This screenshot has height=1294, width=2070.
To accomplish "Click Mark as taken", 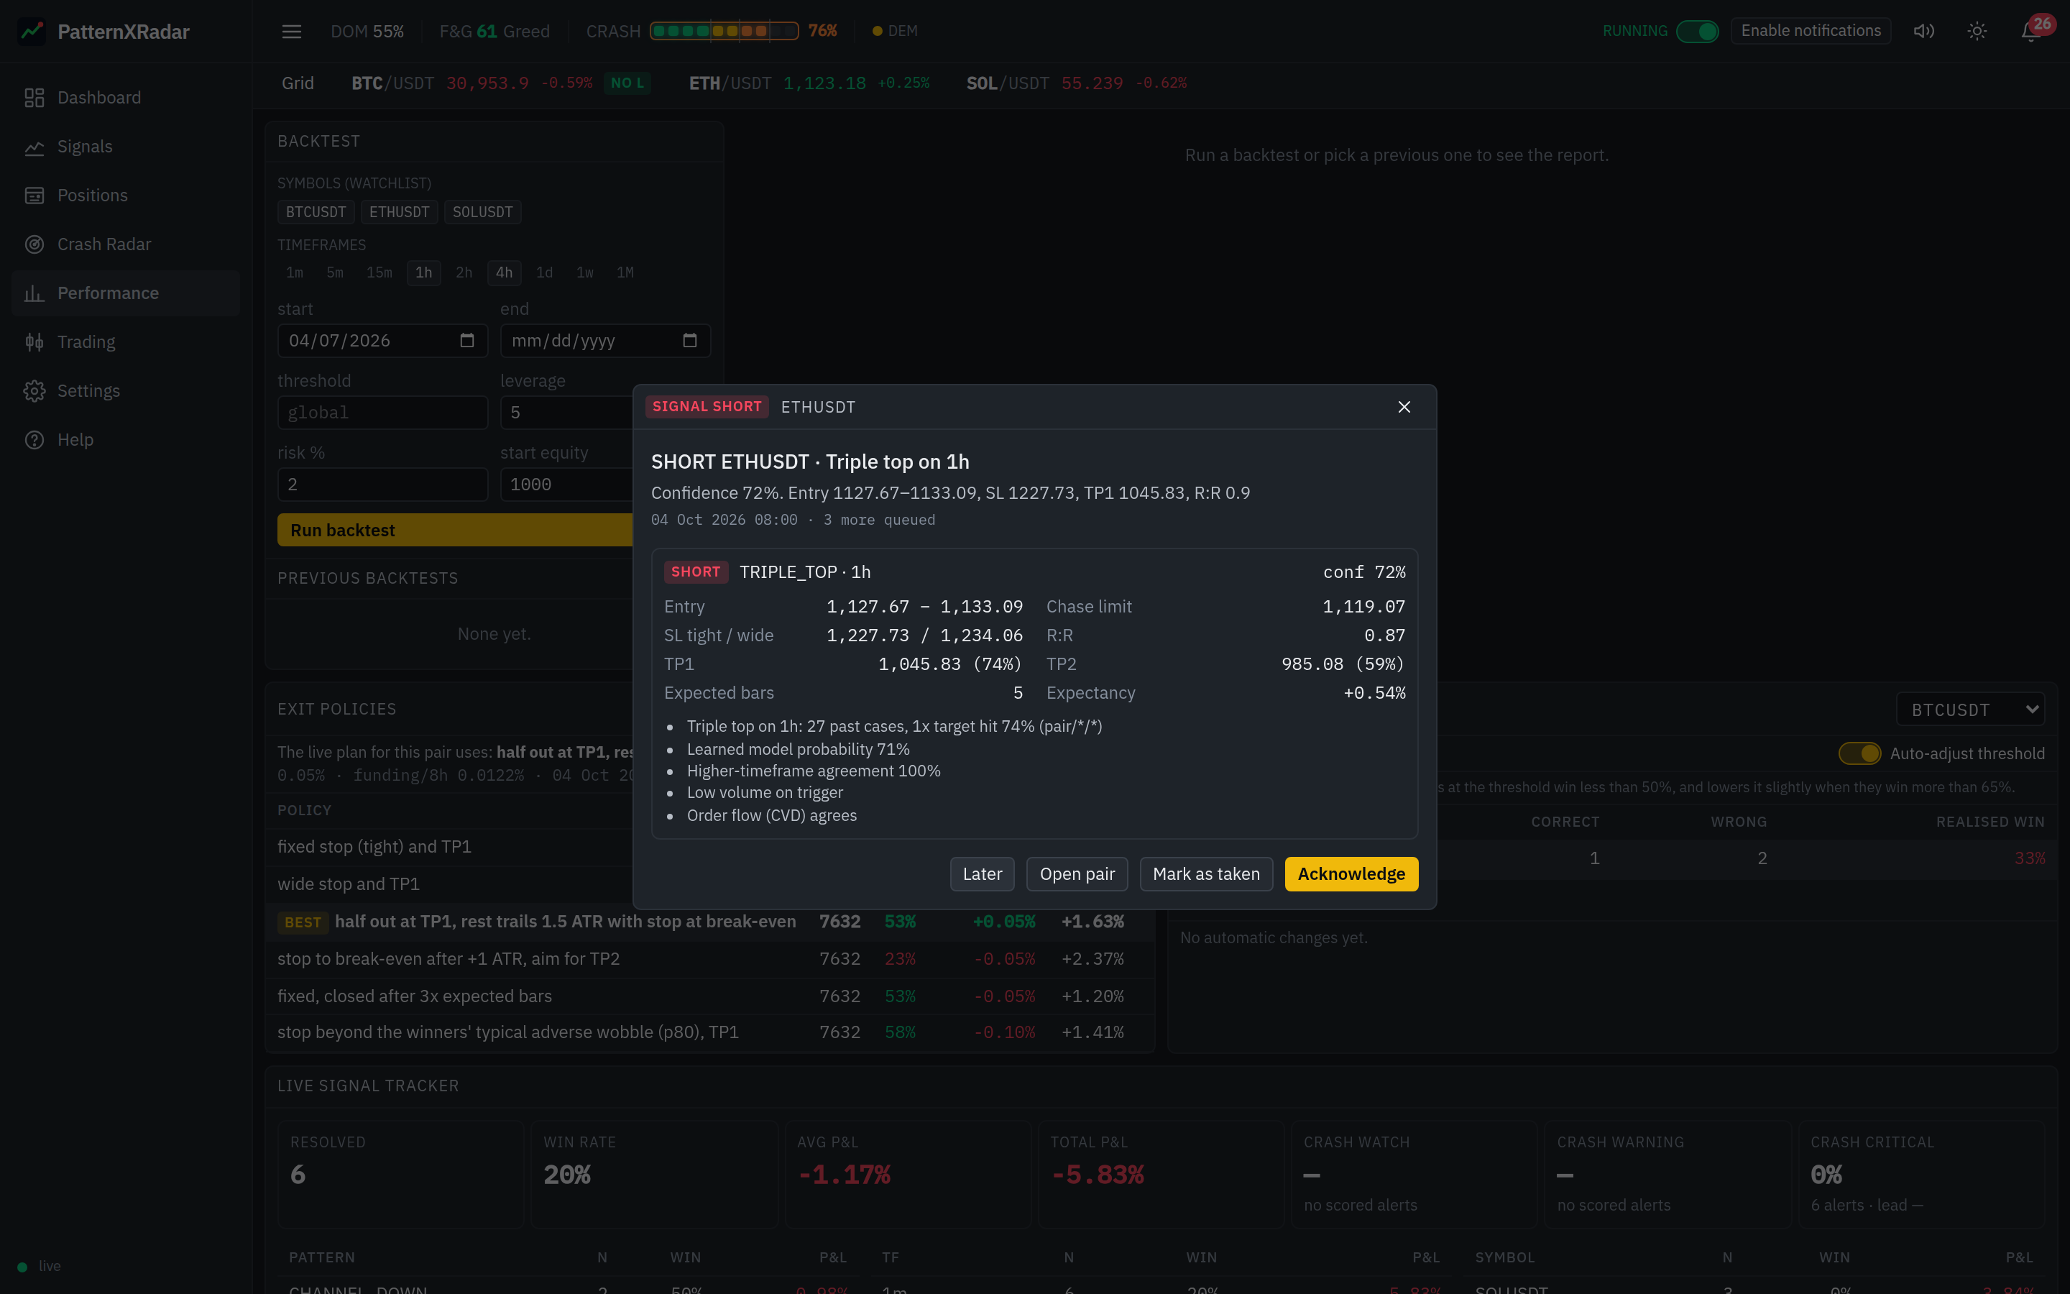I will pyautogui.click(x=1206, y=873).
